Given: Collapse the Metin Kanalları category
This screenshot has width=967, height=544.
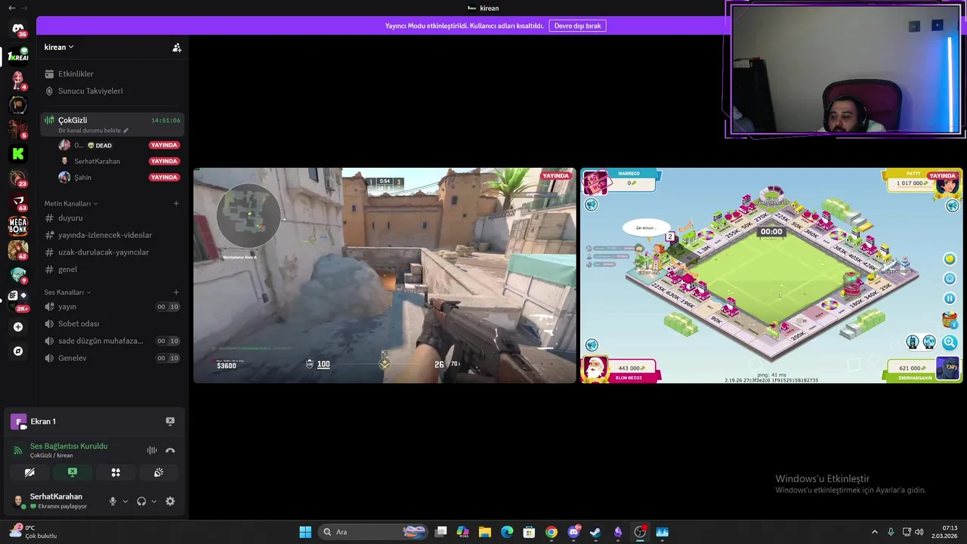Looking at the screenshot, I should 71,203.
